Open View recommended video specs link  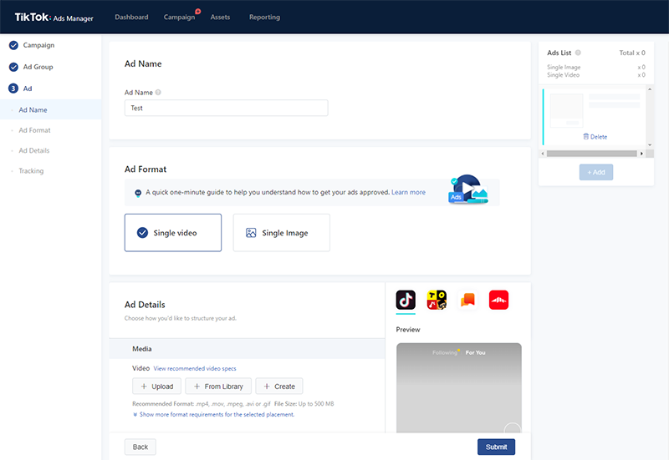[195, 368]
